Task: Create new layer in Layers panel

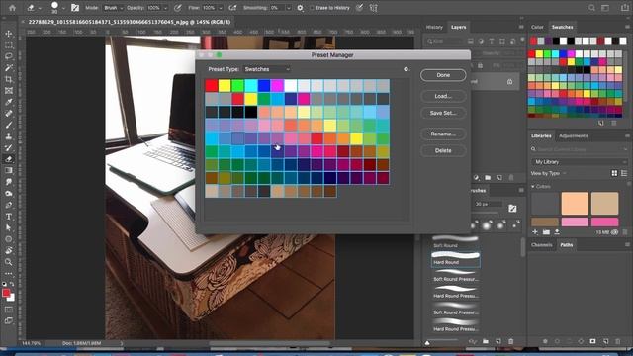Action: click(499, 178)
